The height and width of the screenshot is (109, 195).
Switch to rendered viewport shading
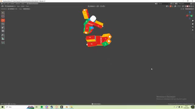(191, 6)
